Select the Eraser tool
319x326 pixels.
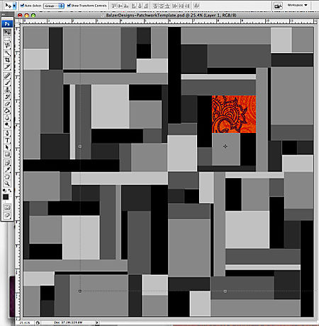(x=7, y=104)
